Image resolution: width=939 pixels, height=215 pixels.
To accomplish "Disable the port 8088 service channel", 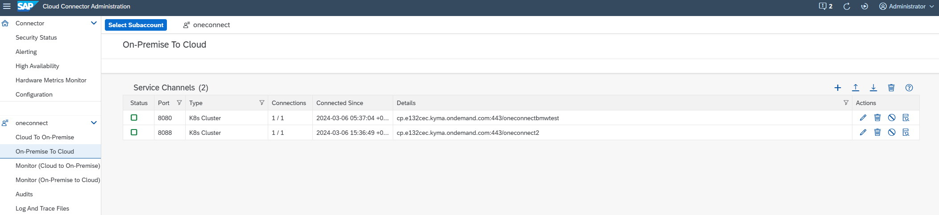I will click(x=892, y=132).
